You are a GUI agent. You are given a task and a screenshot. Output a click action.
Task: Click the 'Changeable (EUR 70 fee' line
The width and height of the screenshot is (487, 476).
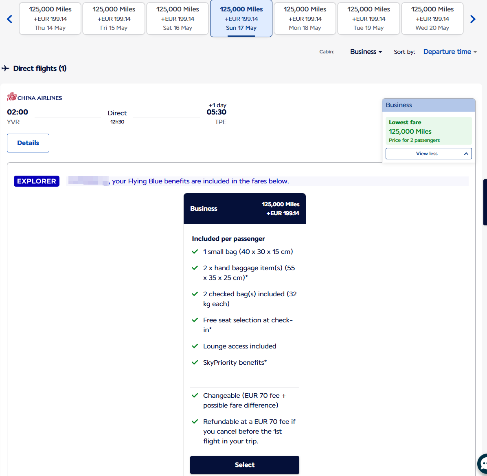[244, 401]
